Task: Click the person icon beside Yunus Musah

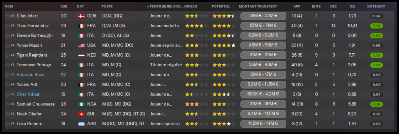Action: click(13, 45)
